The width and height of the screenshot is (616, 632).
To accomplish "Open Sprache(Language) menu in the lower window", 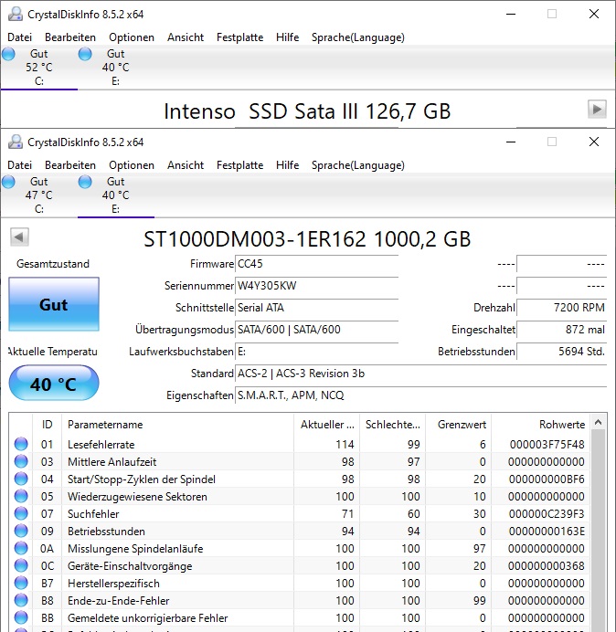I will [x=358, y=165].
